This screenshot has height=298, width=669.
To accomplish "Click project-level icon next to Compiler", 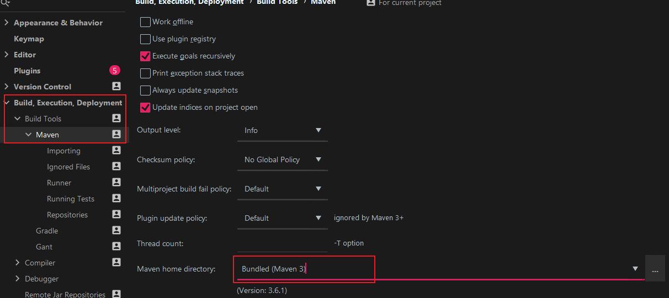I will (116, 263).
